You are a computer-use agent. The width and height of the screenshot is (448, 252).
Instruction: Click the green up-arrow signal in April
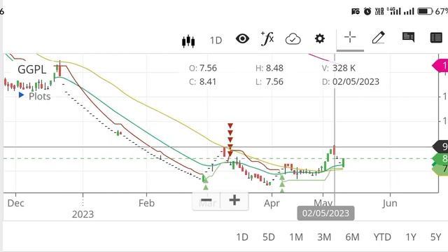tap(282, 184)
